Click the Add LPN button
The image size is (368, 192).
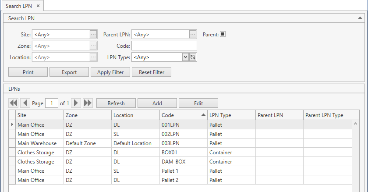(157, 103)
